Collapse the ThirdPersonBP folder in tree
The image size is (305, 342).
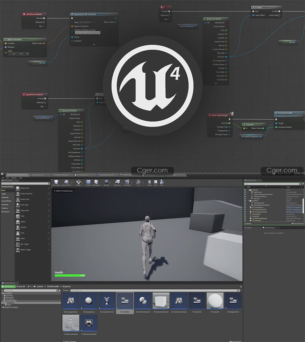coord(3,301)
